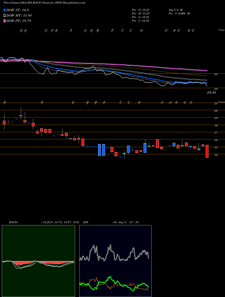The image size is (225, 297).
Task: Click the 'ADX' panel label
Action: tap(85, 222)
